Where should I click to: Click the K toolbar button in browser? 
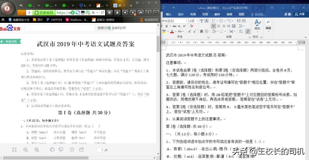coord(110,13)
